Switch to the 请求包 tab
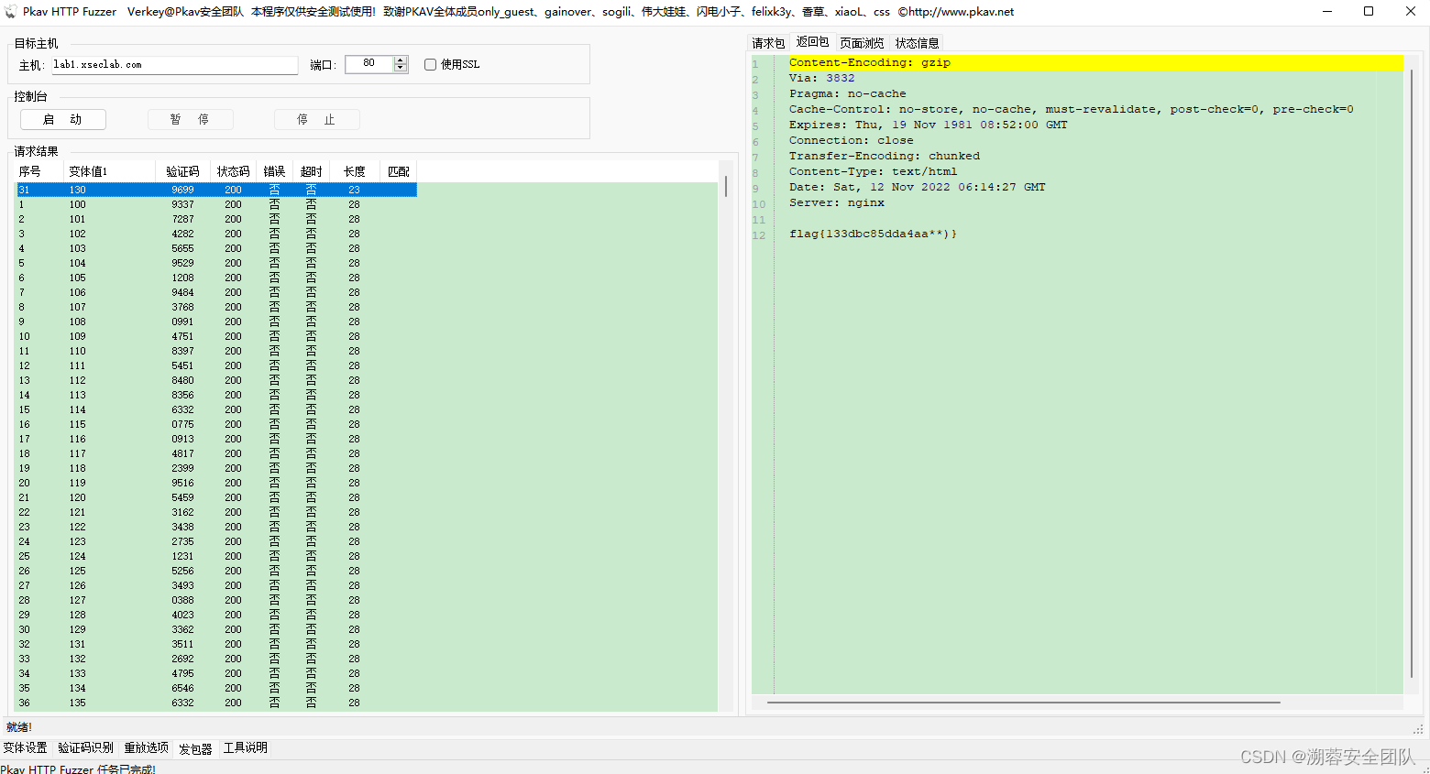 [x=768, y=42]
